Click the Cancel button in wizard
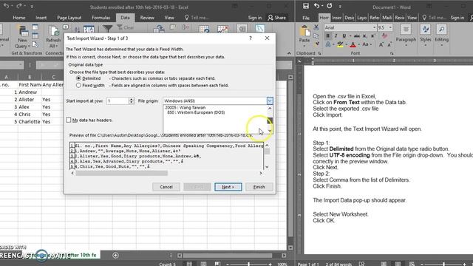The width and height of the screenshot is (473, 266). point(166,187)
